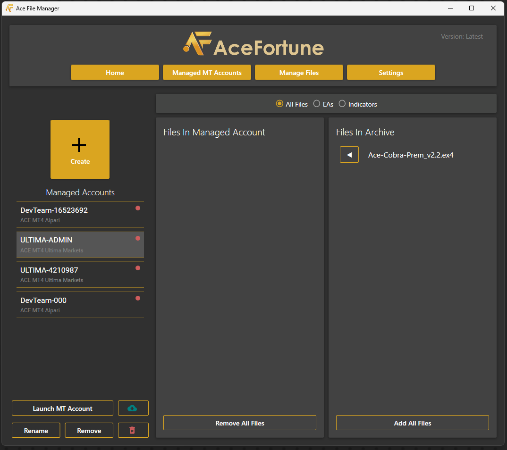Click the red status dot for DevTeam-16523692
Viewport: 507px width, 450px height.
click(x=138, y=208)
